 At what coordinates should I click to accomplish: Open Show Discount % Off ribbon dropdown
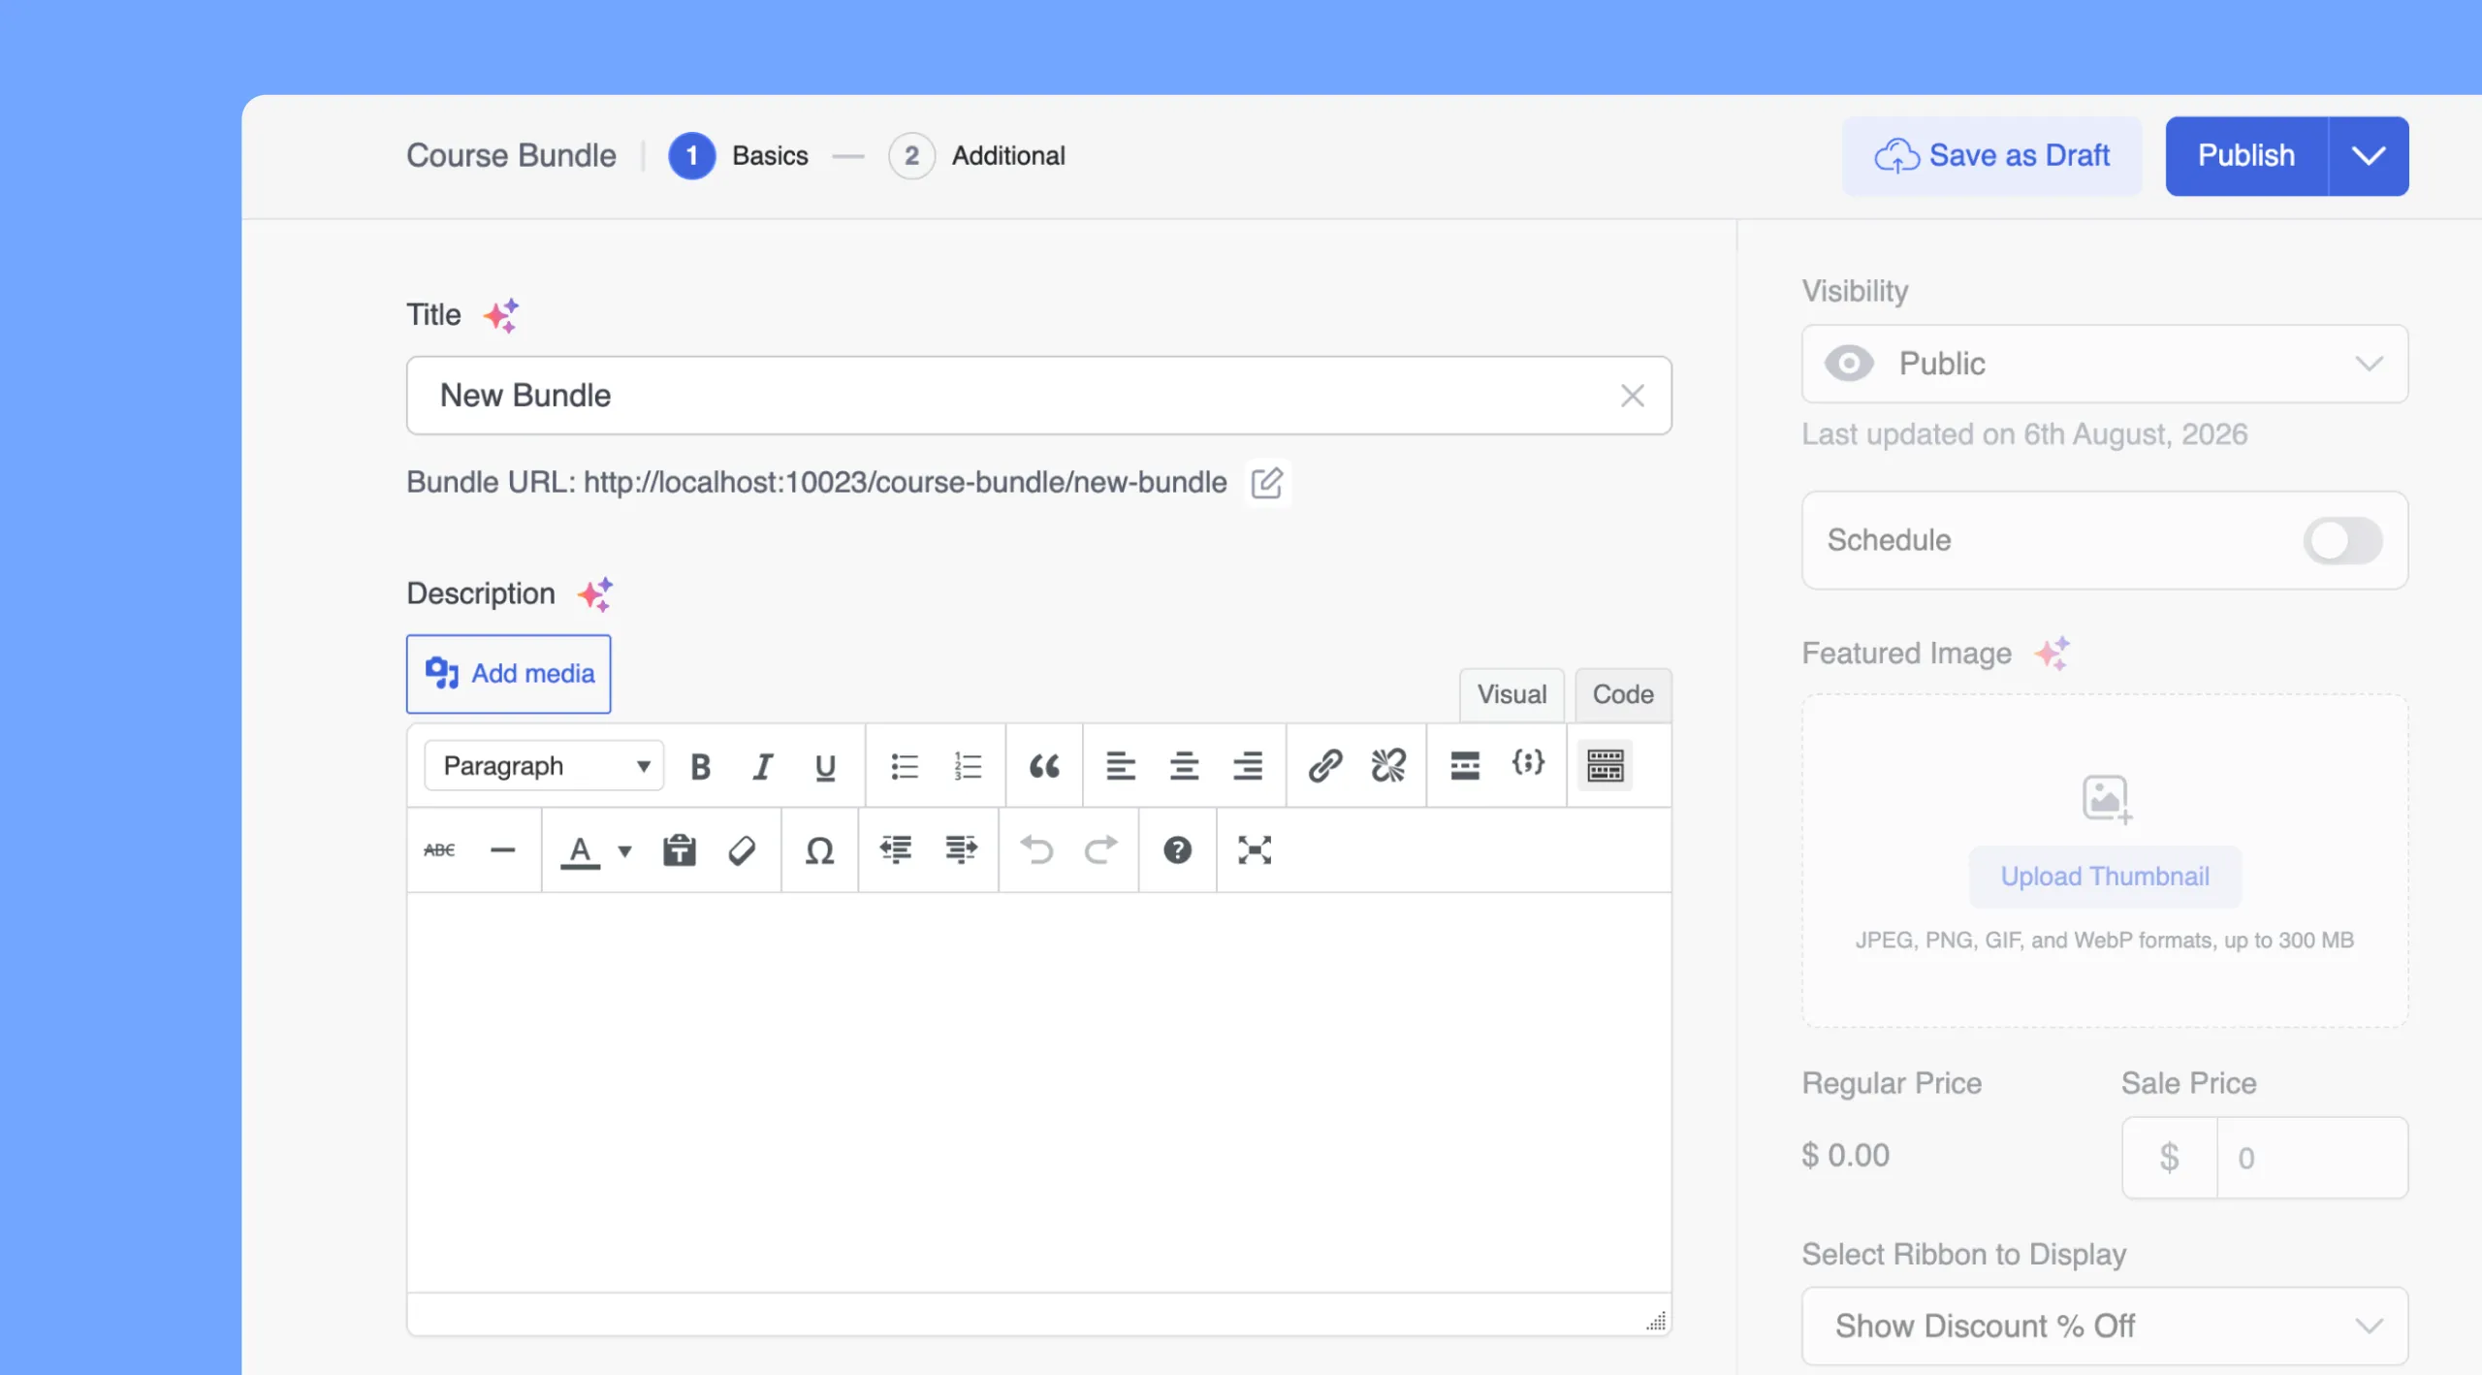coord(2104,1326)
